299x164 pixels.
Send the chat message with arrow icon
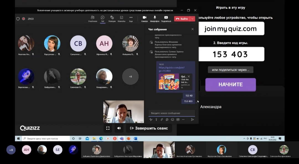tap(192, 120)
